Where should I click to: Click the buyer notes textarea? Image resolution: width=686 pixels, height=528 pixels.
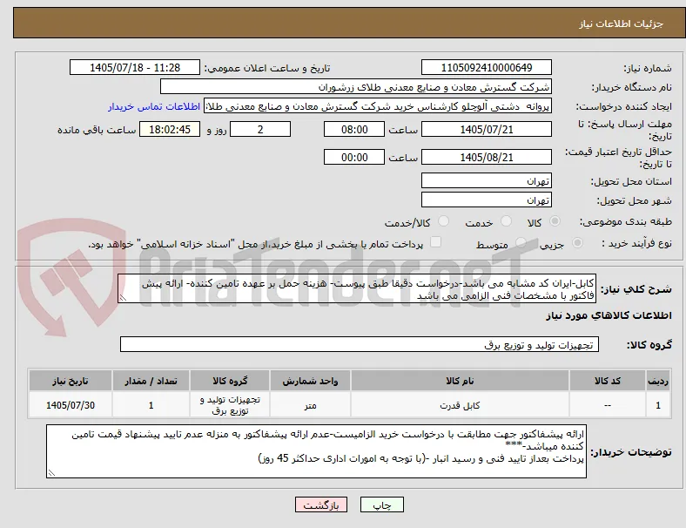click(316, 451)
